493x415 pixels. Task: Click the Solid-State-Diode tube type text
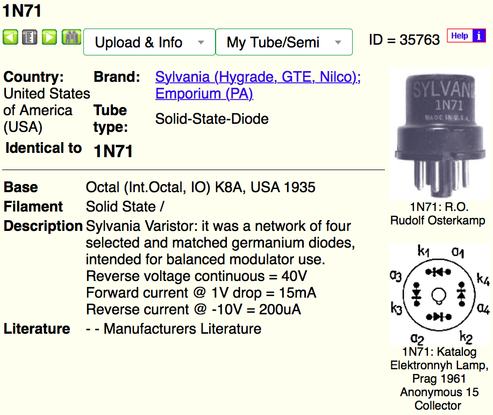point(212,118)
